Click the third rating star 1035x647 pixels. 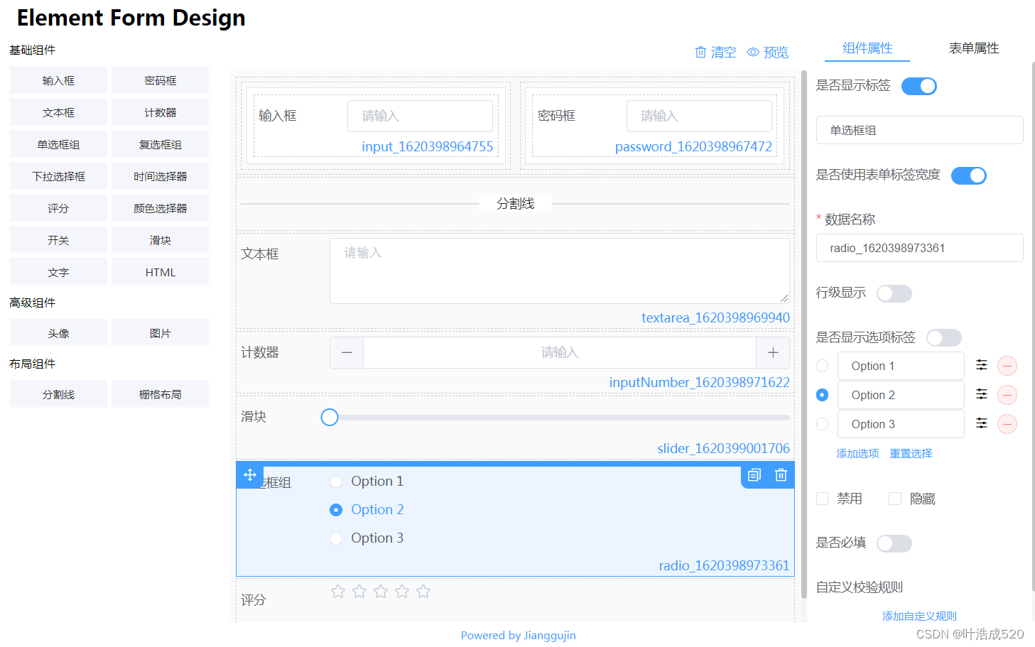381,591
